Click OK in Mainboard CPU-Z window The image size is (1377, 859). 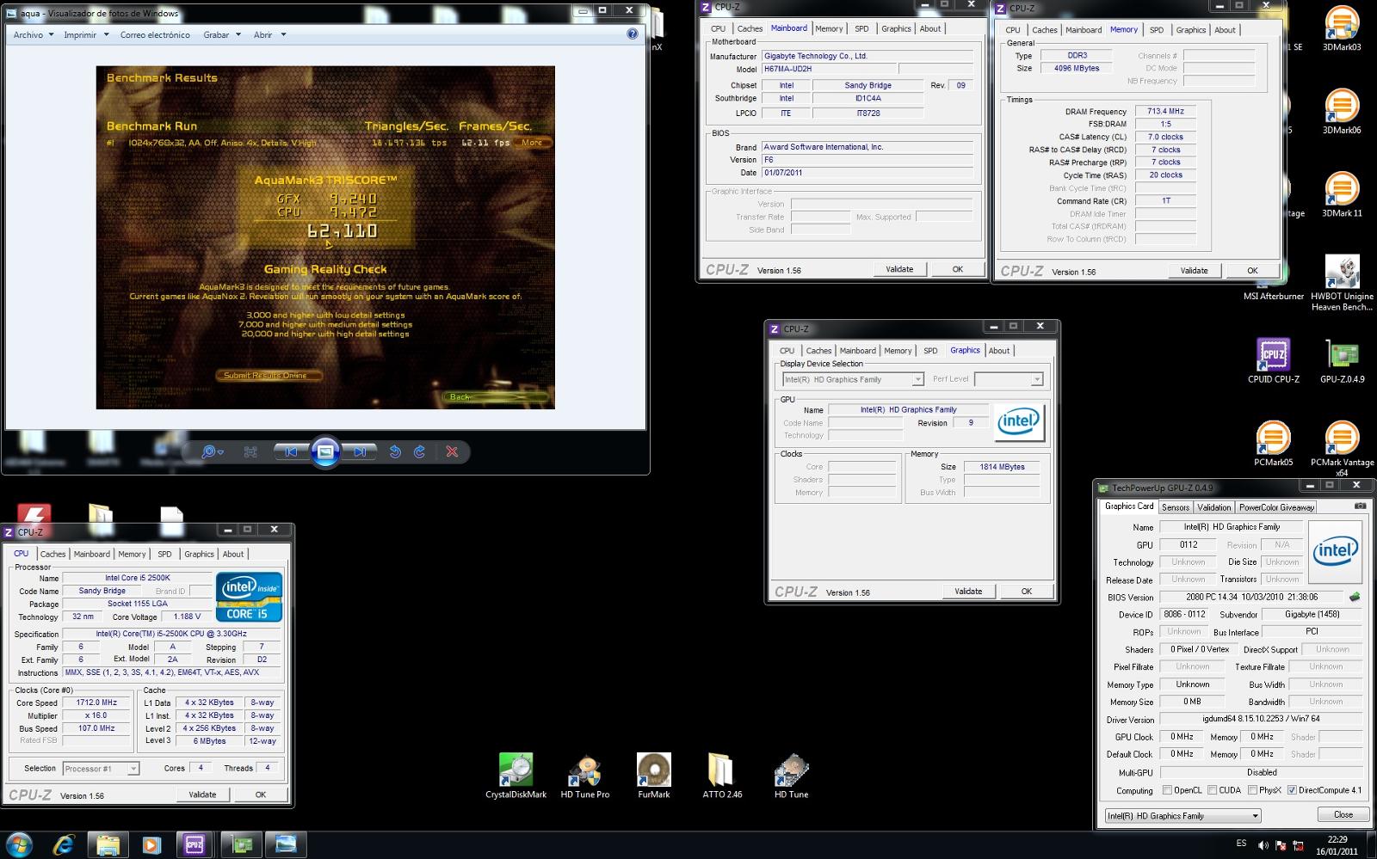pos(957,269)
